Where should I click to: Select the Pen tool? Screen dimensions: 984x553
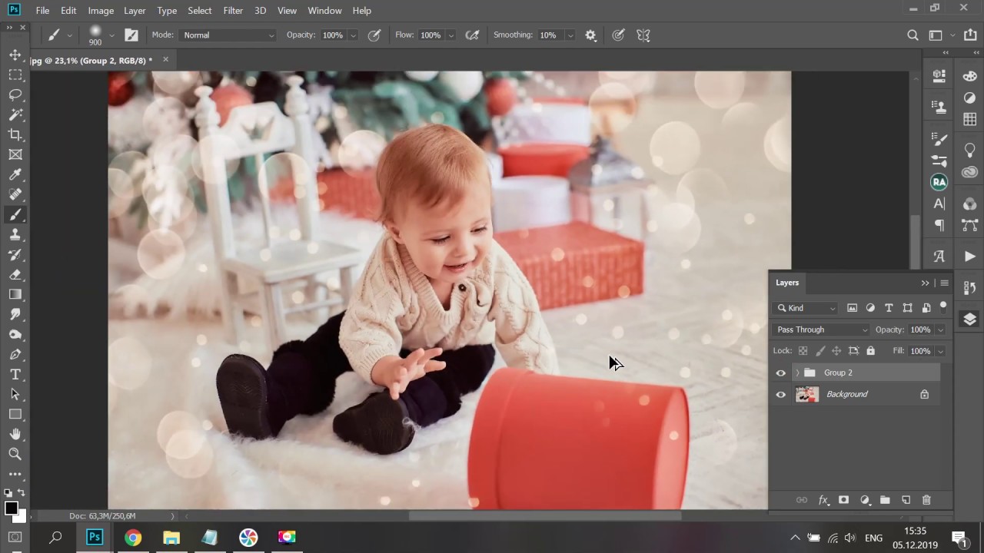pyautogui.click(x=15, y=354)
